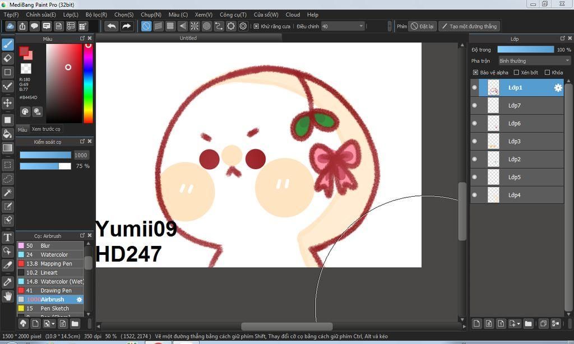
Task: Open Lớp1 layer settings gear
Action: pyautogui.click(x=558, y=88)
